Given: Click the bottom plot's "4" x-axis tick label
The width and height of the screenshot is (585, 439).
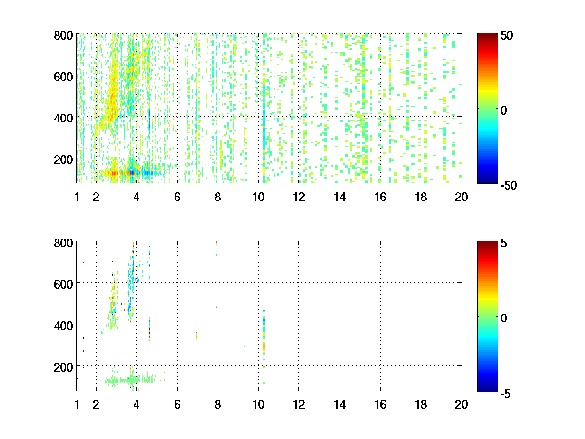Looking at the screenshot, I should [136, 404].
